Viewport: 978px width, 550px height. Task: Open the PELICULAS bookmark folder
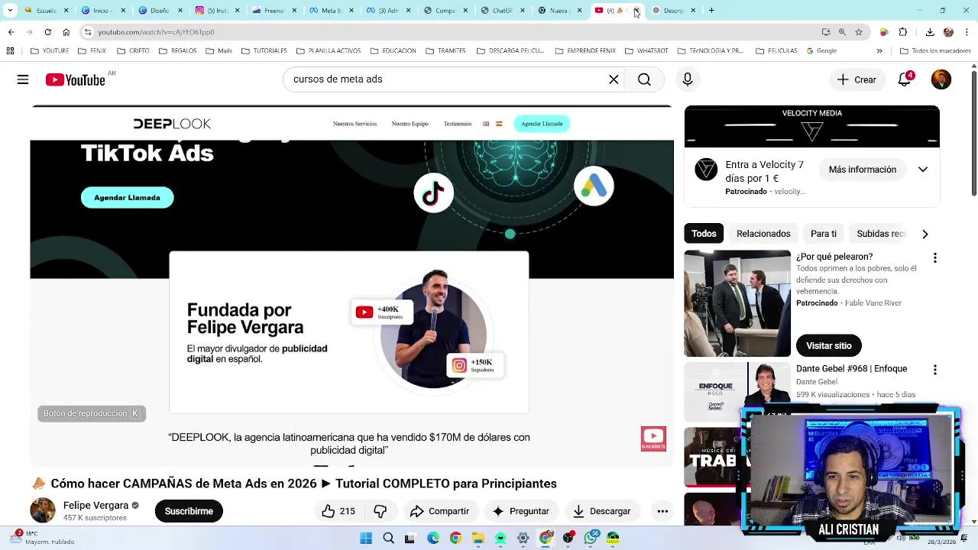point(776,51)
